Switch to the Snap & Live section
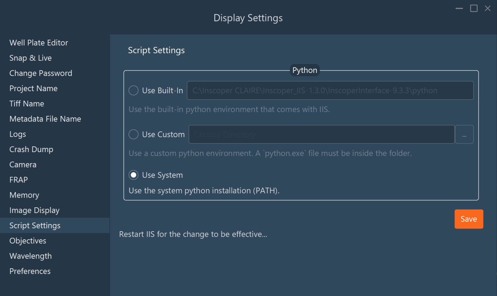This screenshot has height=296, width=497. tap(30, 58)
